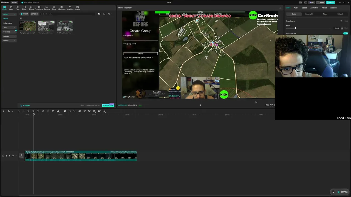The image size is (351, 197).
Task: Toggle the Drag Markers checkbox
Action: coord(124,97)
